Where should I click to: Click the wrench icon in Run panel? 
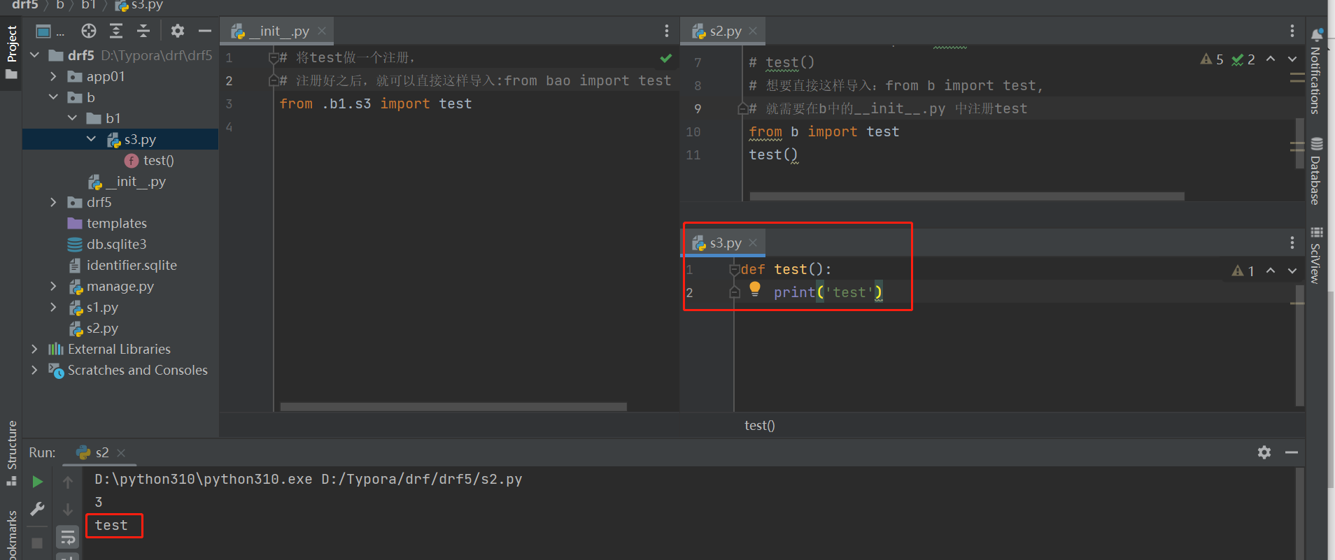38,509
